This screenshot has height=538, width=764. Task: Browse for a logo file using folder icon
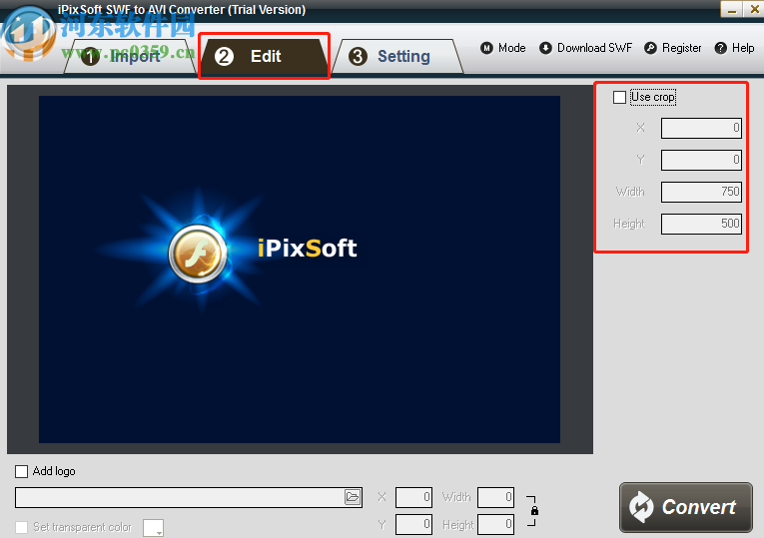353,497
